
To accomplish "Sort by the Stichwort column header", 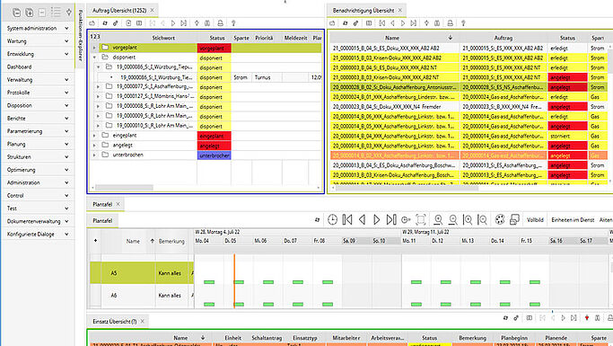I will click(x=163, y=38).
